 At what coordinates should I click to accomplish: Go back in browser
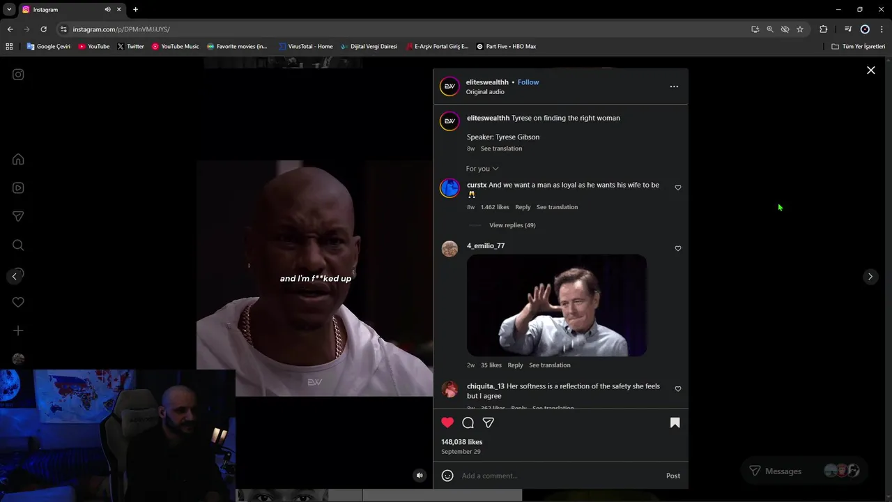(x=10, y=29)
